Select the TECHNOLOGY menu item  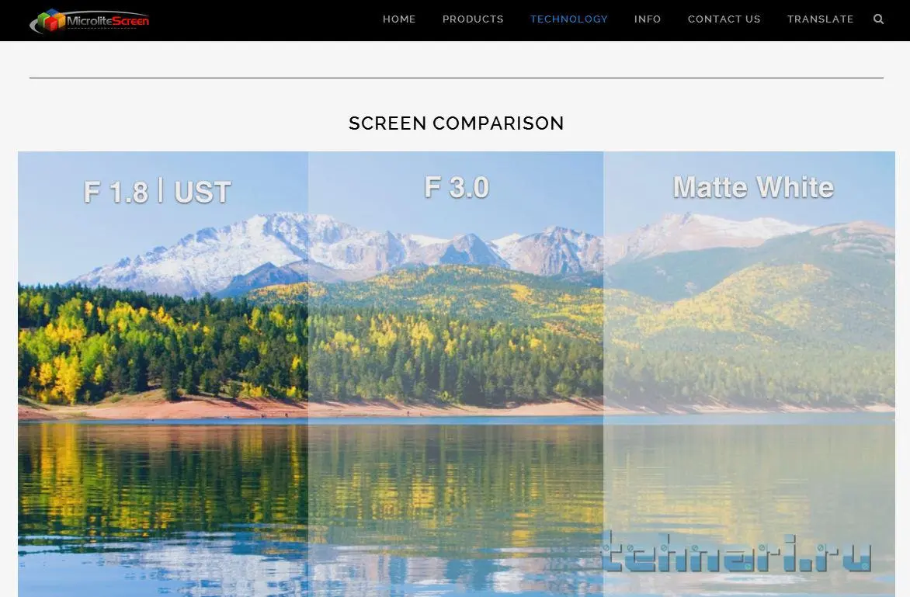(x=568, y=19)
